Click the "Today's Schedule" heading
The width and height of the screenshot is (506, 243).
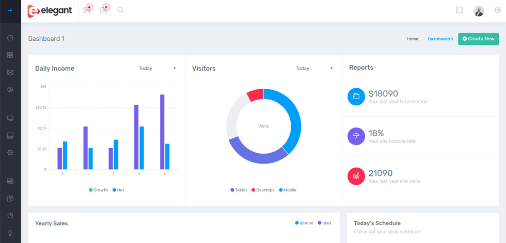click(377, 223)
